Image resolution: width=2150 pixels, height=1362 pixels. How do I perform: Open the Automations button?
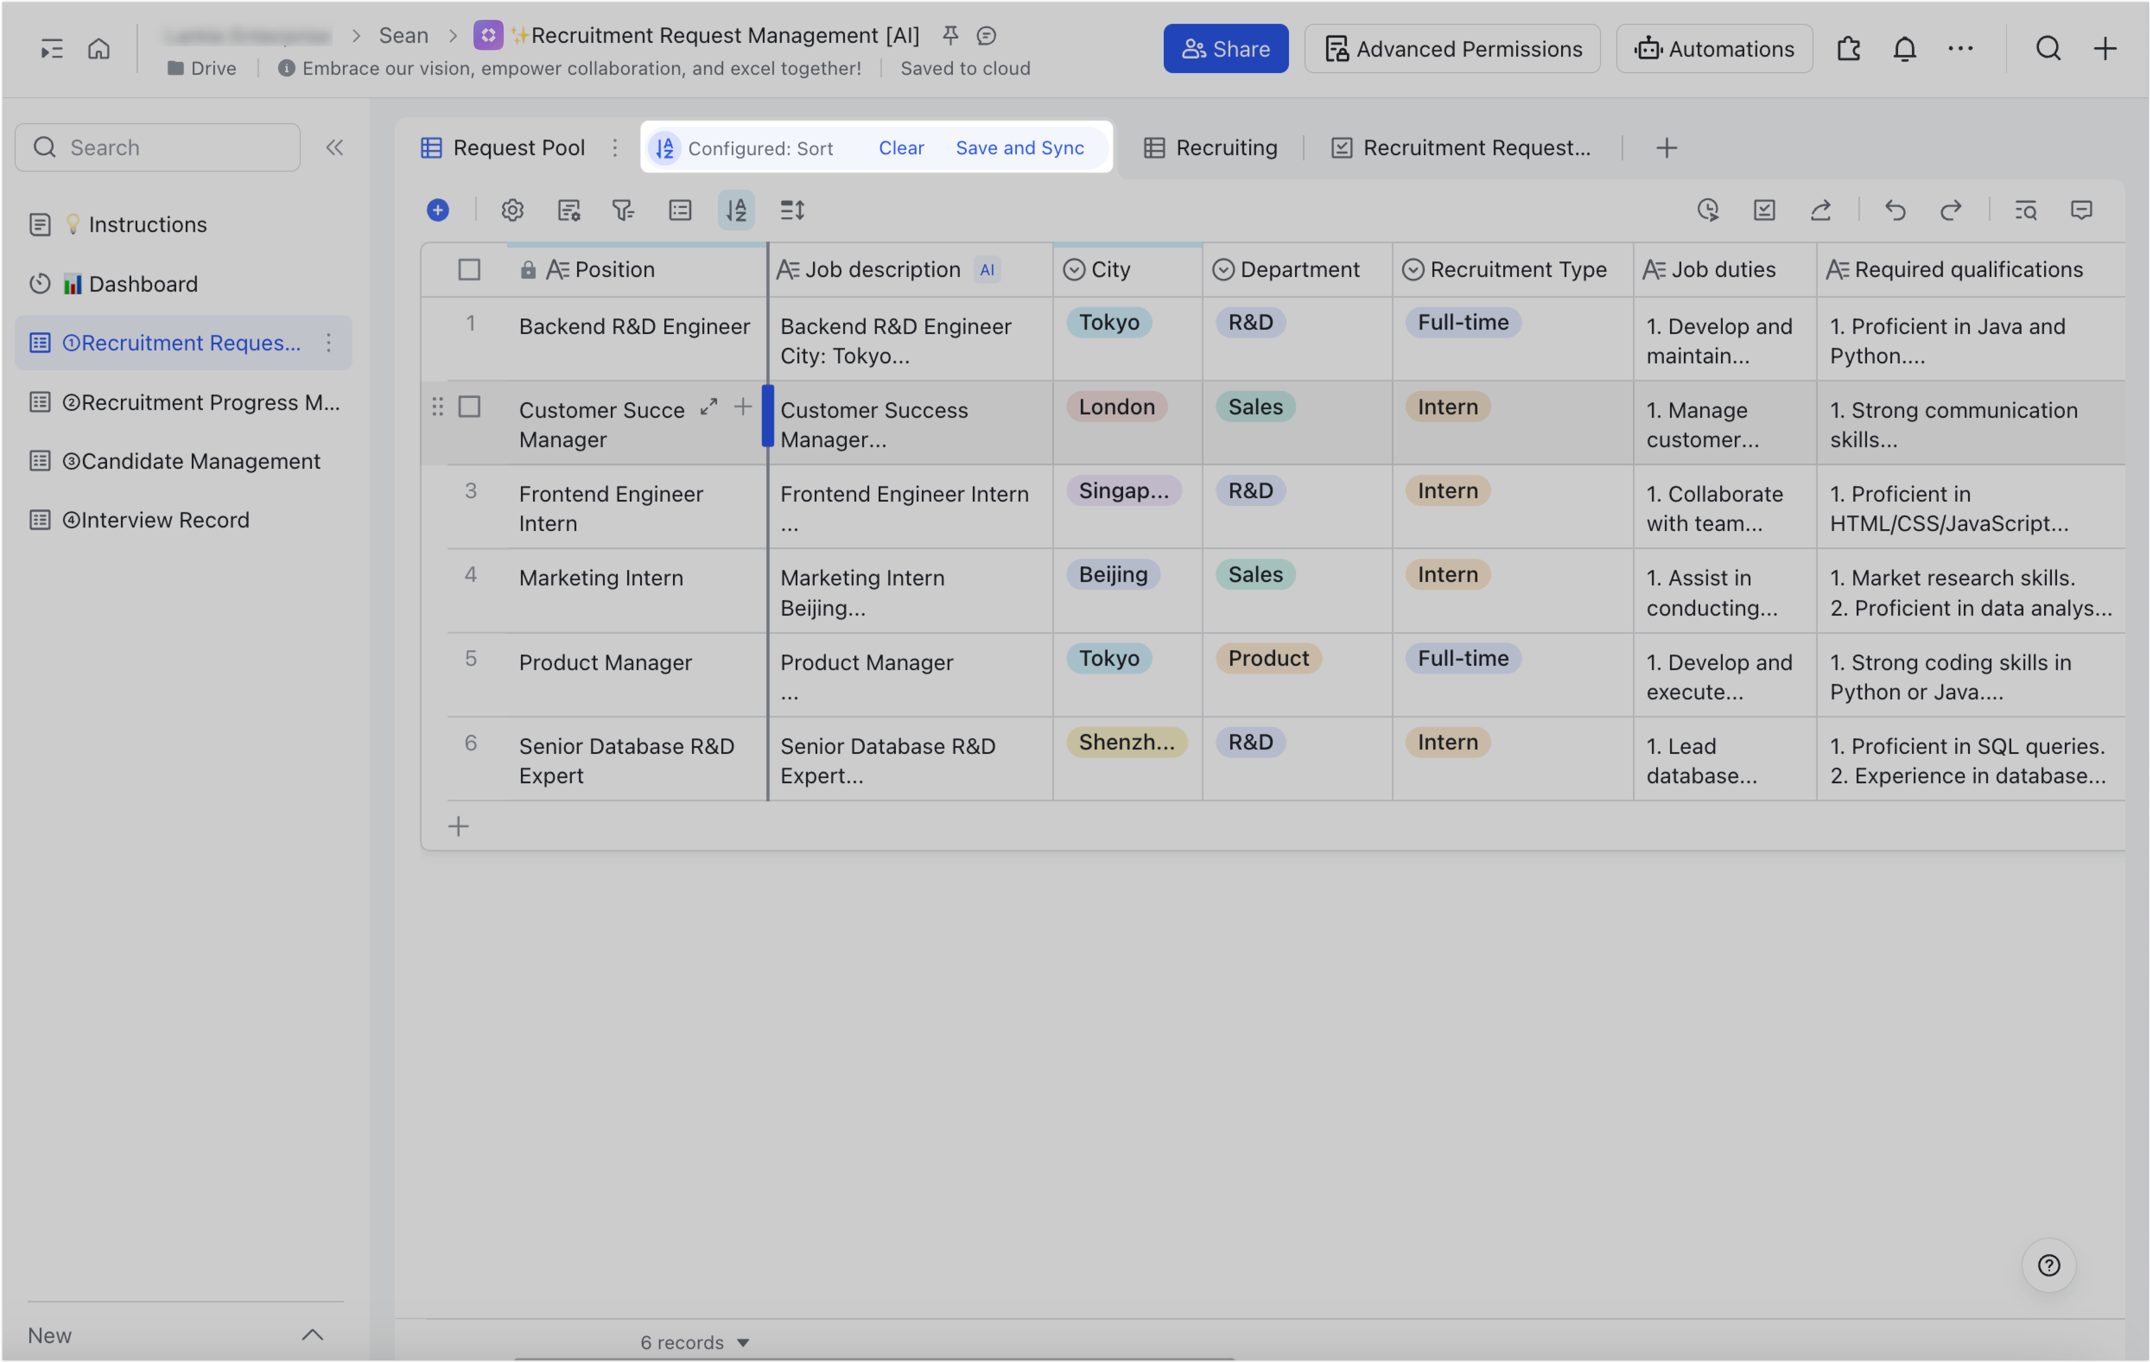[x=1713, y=48]
